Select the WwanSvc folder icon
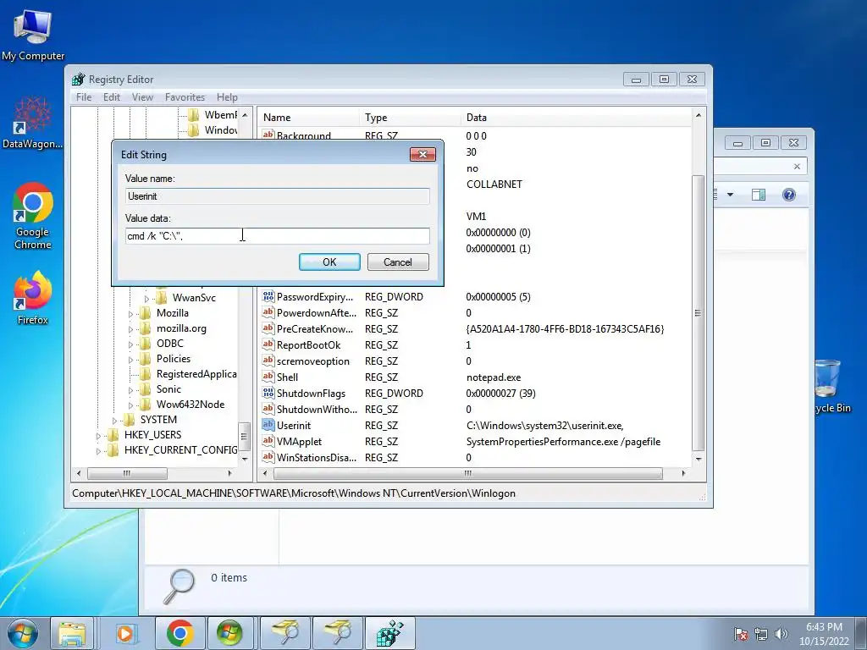867x650 pixels. 162,297
